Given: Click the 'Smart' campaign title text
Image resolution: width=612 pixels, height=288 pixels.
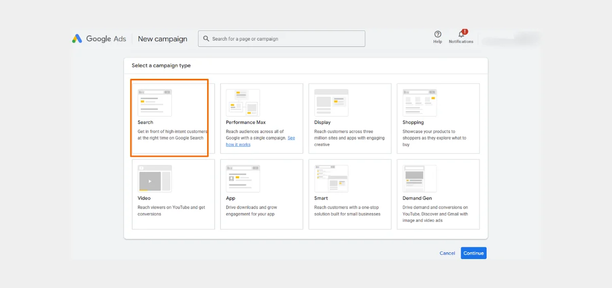Looking at the screenshot, I should tap(321, 198).
